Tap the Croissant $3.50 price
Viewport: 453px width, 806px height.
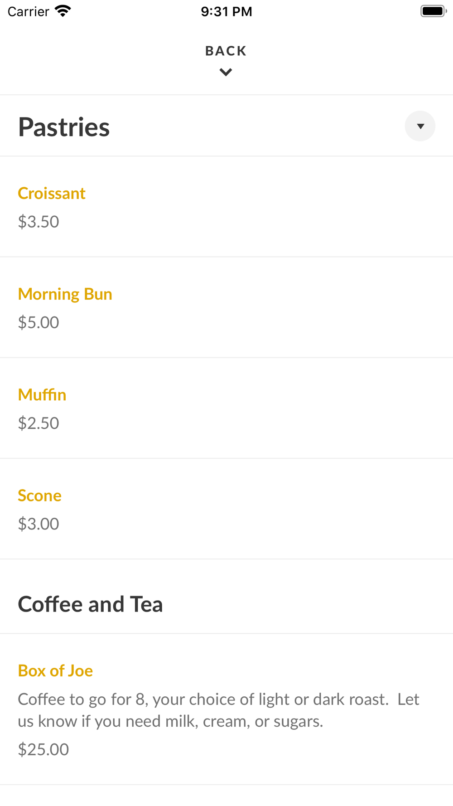pos(39,222)
